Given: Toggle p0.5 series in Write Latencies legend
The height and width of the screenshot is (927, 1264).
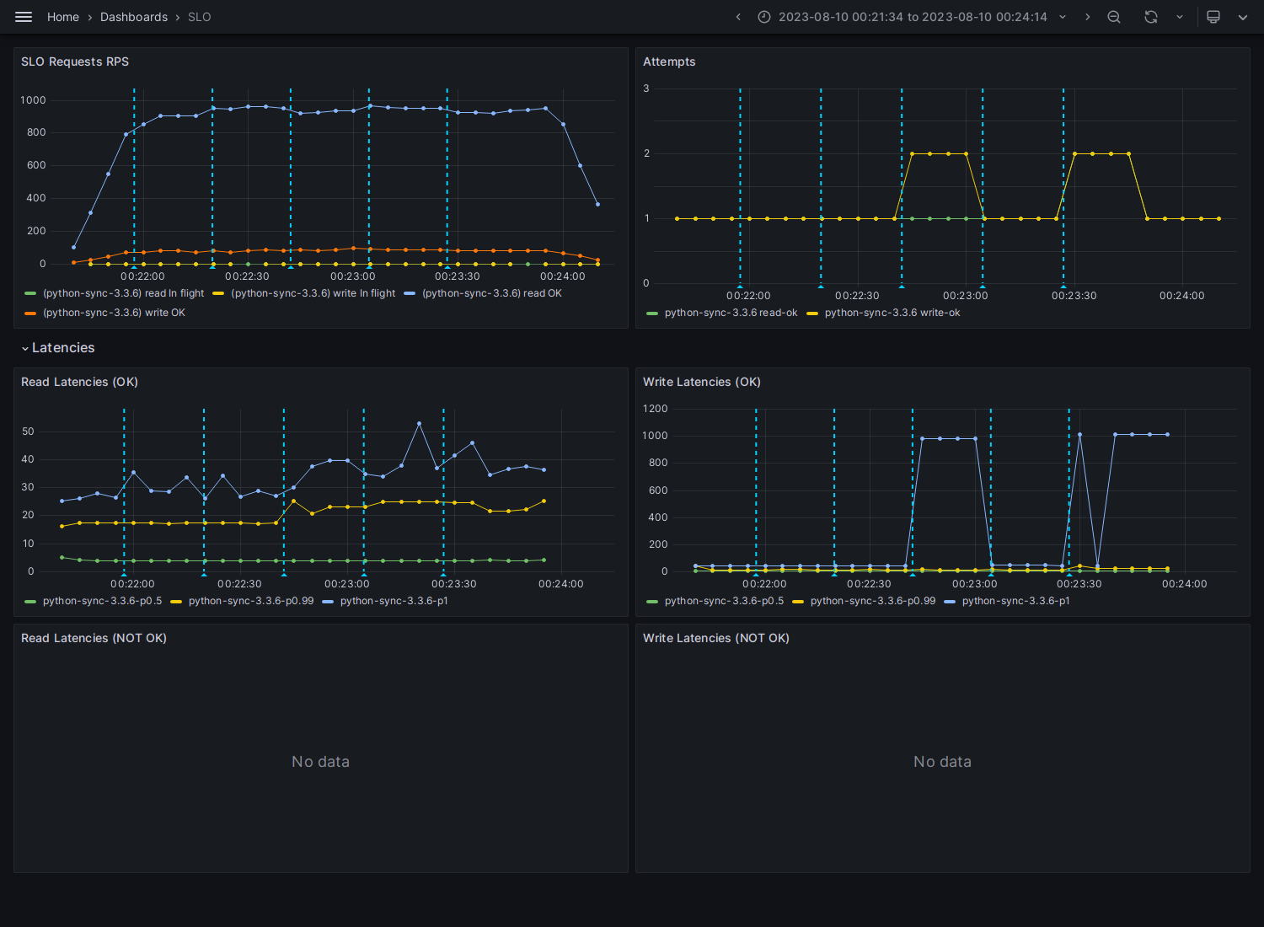Looking at the screenshot, I should (x=724, y=601).
